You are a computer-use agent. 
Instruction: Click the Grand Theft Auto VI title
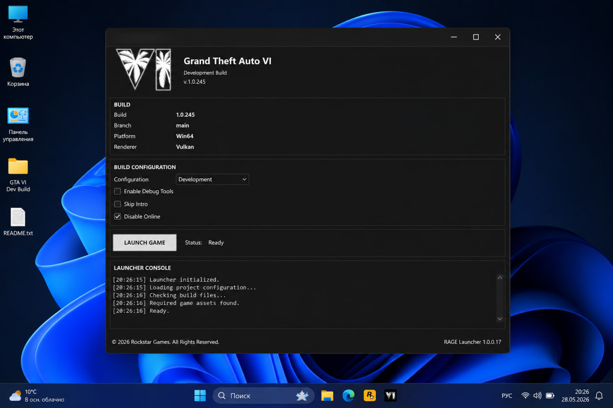[x=227, y=61]
